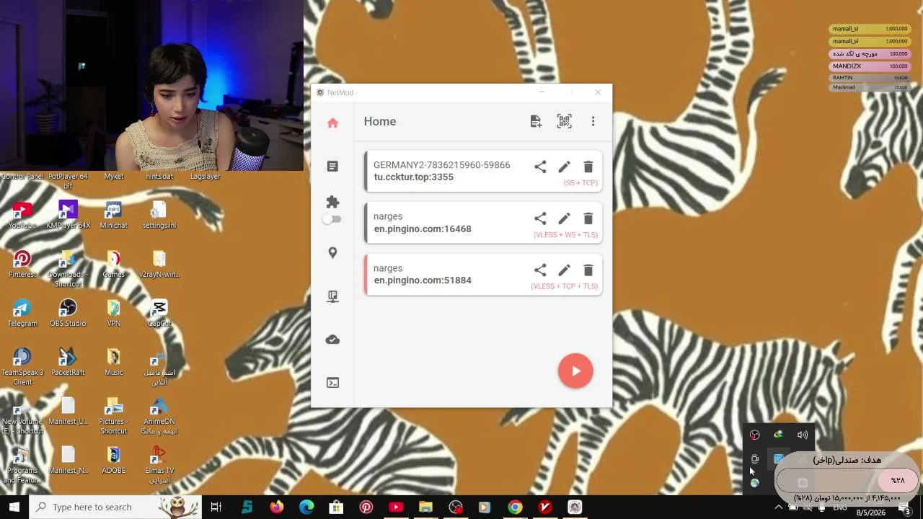This screenshot has height=519, width=923.
Task: Select the Telegram desktop icon
Action: [22, 313]
